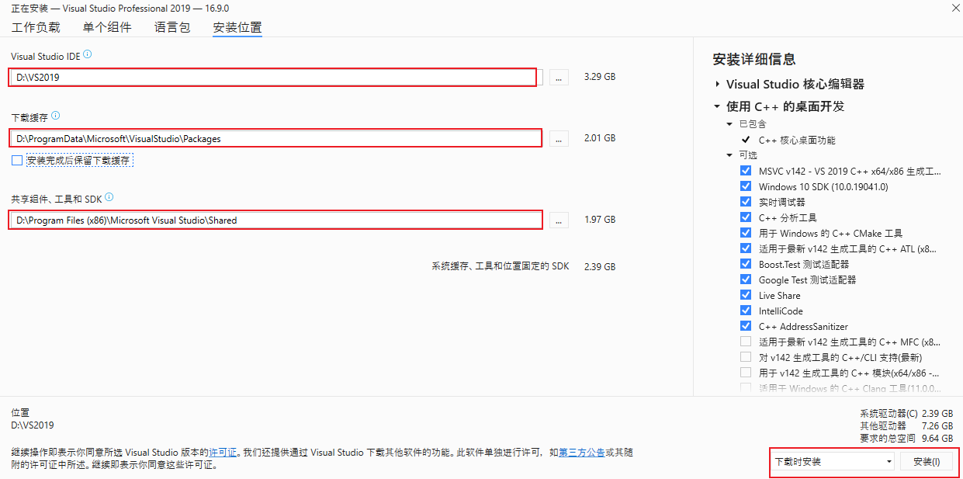
Task: Uncheck the Live Share component
Action: coord(746,295)
